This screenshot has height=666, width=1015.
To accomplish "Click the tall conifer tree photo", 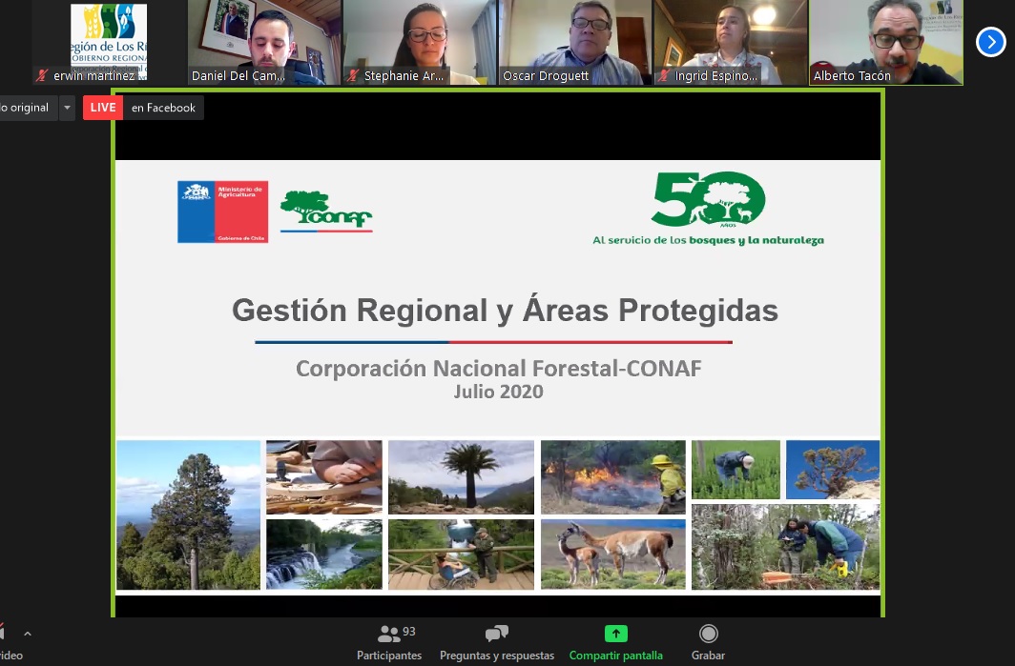I will click(188, 515).
